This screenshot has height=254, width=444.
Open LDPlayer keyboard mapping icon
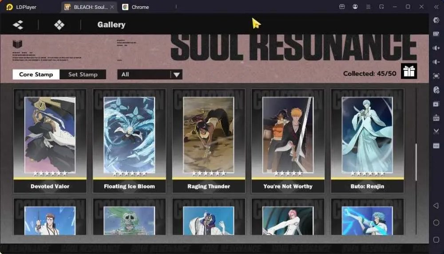(436, 34)
